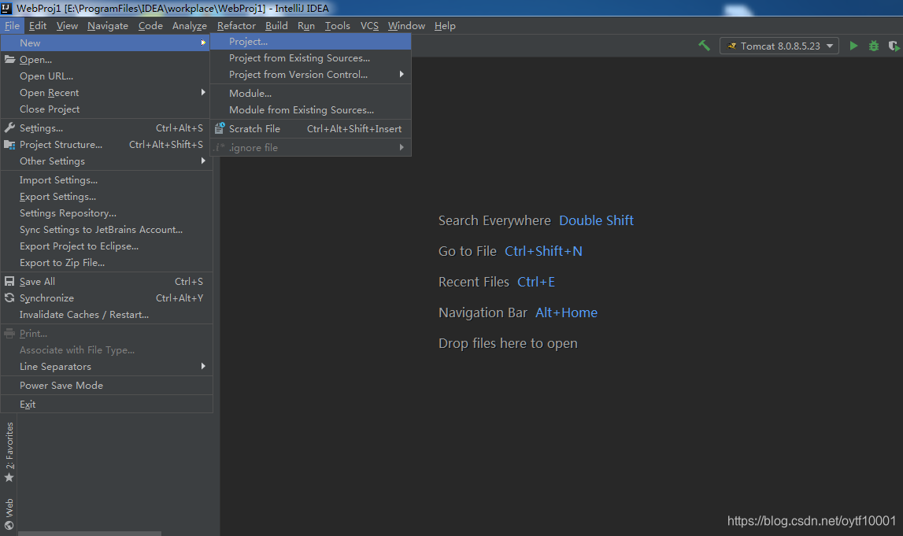Click Save All menu item
Viewport: 903px width, 536px height.
(x=106, y=282)
